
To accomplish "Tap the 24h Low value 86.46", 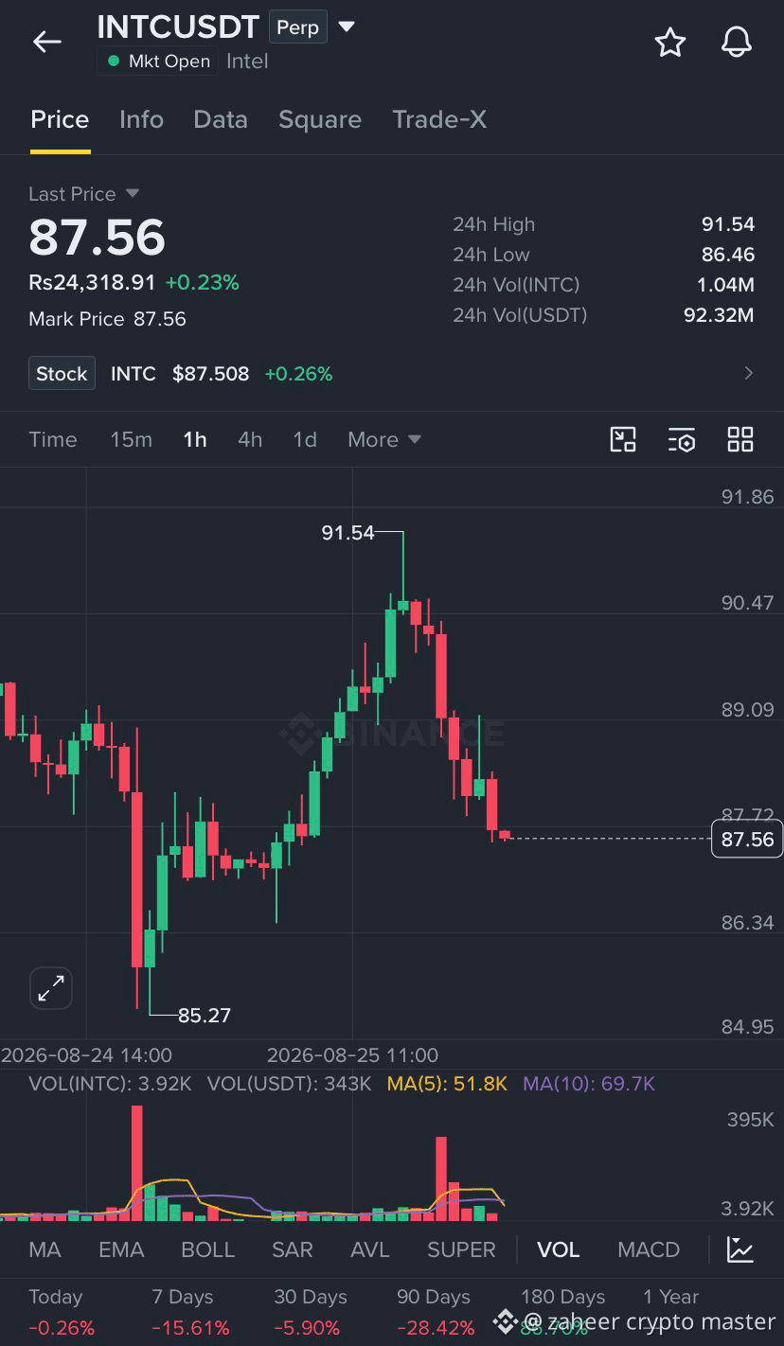I will tap(727, 255).
